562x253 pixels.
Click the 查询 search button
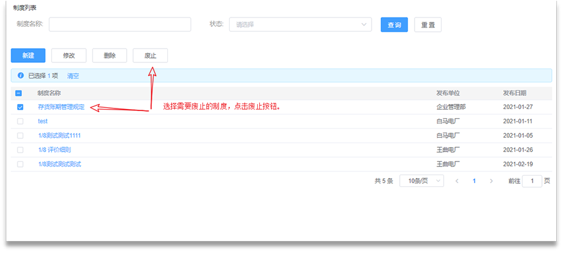point(394,25)
